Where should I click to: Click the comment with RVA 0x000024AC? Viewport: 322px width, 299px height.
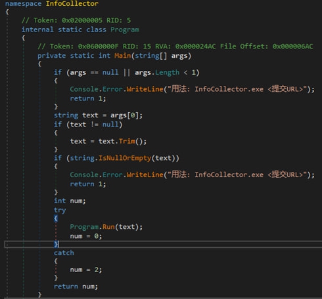(x=175, y=47)
